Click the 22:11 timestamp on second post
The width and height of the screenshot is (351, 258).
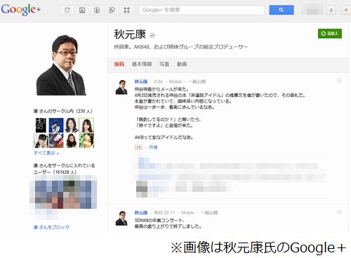point(164,212)
